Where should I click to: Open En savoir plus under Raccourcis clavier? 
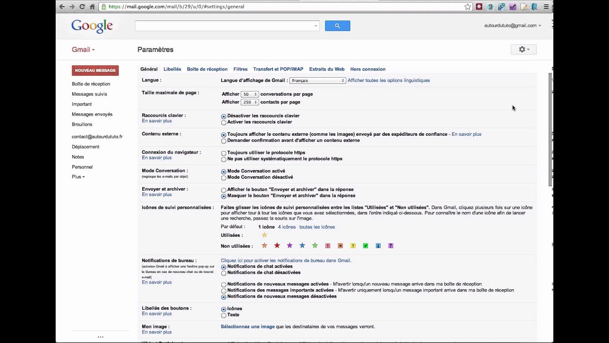(157, 121)
